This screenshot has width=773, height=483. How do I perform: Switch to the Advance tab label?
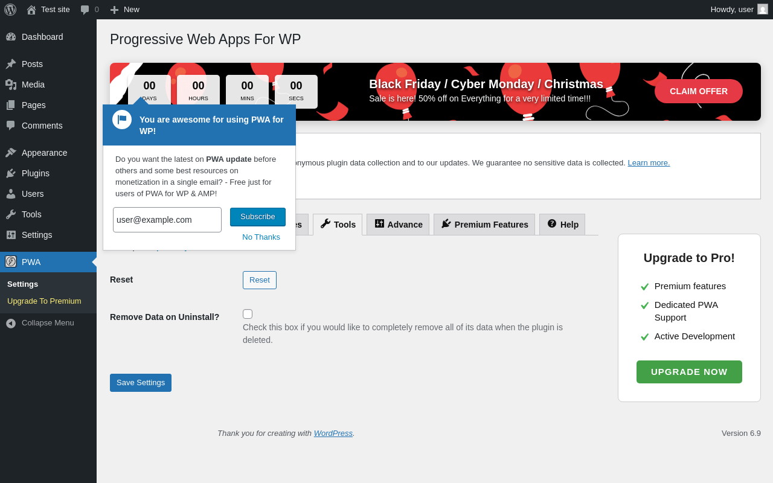click(x=405, y=225)
